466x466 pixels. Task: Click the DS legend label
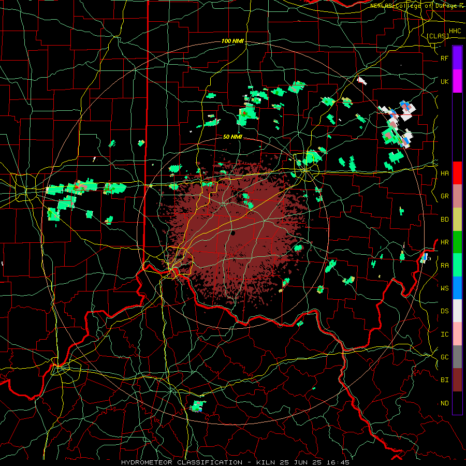pyautogui.click(x=444, y=311)
